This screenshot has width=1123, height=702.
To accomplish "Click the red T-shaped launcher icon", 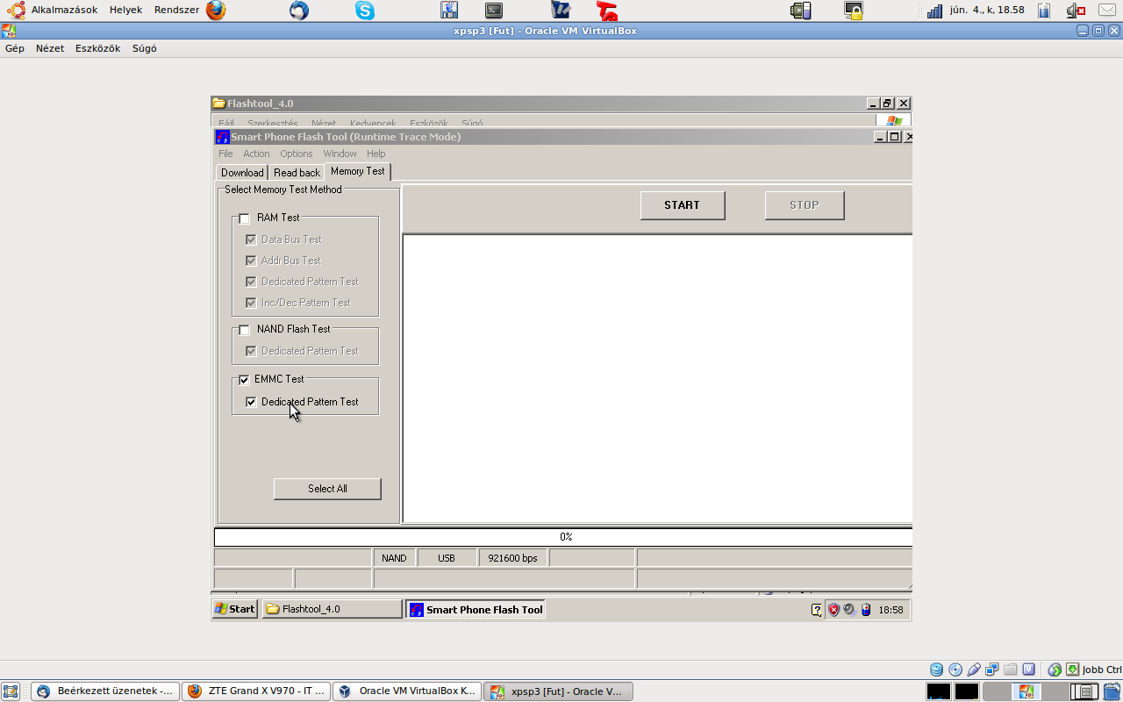I will pyautogui.click(x=606, y=11).
